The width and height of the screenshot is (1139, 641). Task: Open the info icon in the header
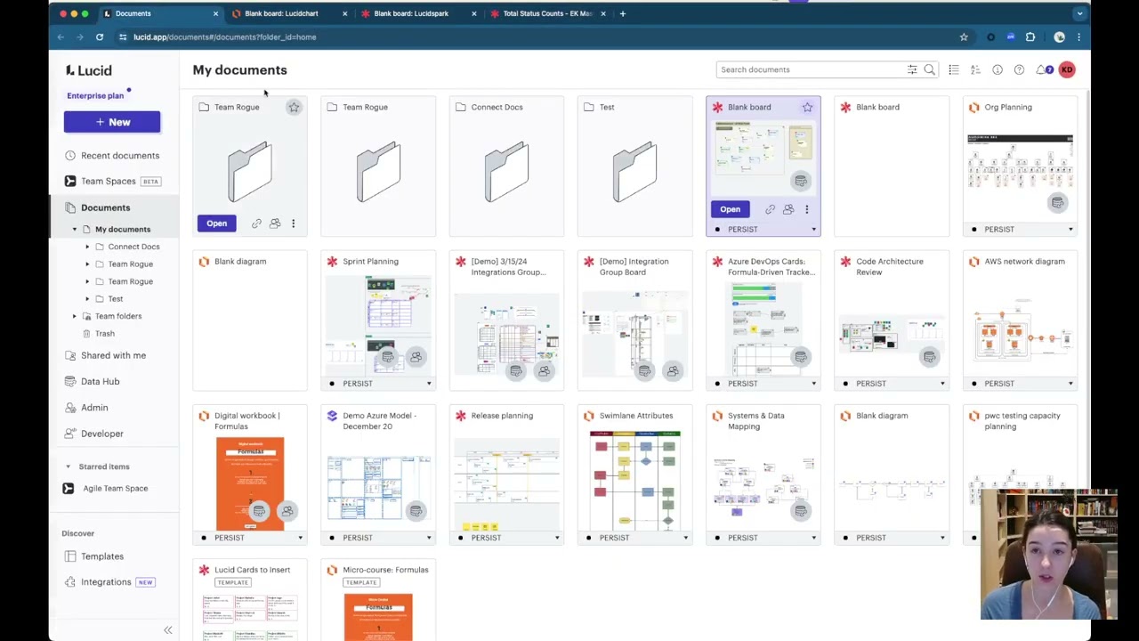point(998,69)
